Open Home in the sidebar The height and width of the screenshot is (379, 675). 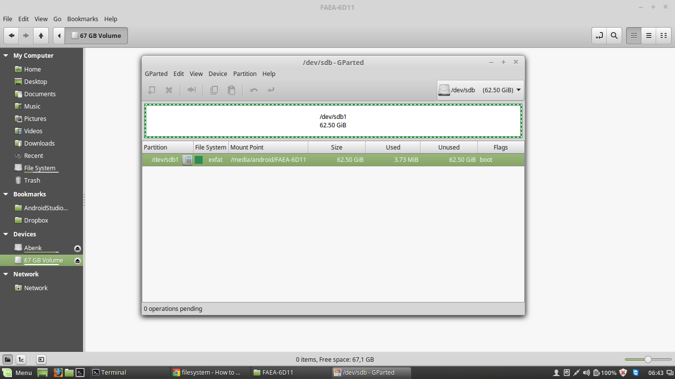[x=32, y=70]
